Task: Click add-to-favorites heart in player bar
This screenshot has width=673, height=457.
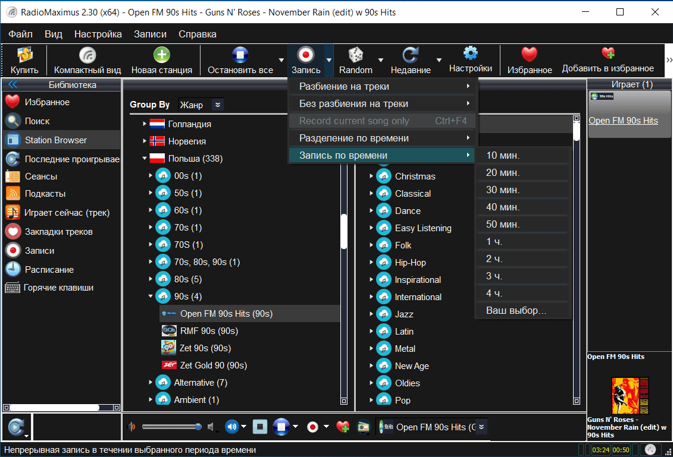Action: tap(343, 427)
